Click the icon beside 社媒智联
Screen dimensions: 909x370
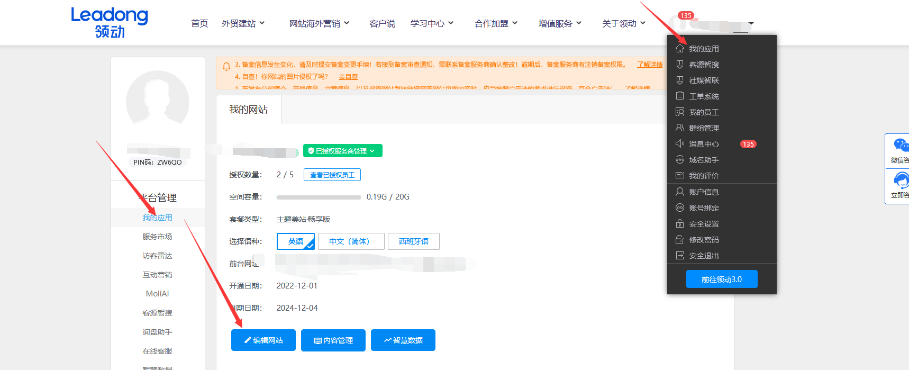coord(680,80)
